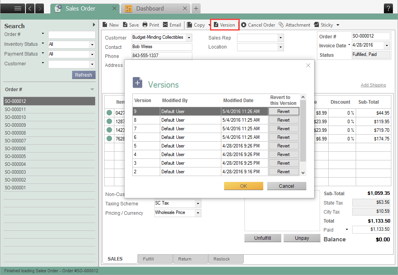398x275 pixels.
Task: Click Cancel Order in toolbar
Action: point(258,25)
